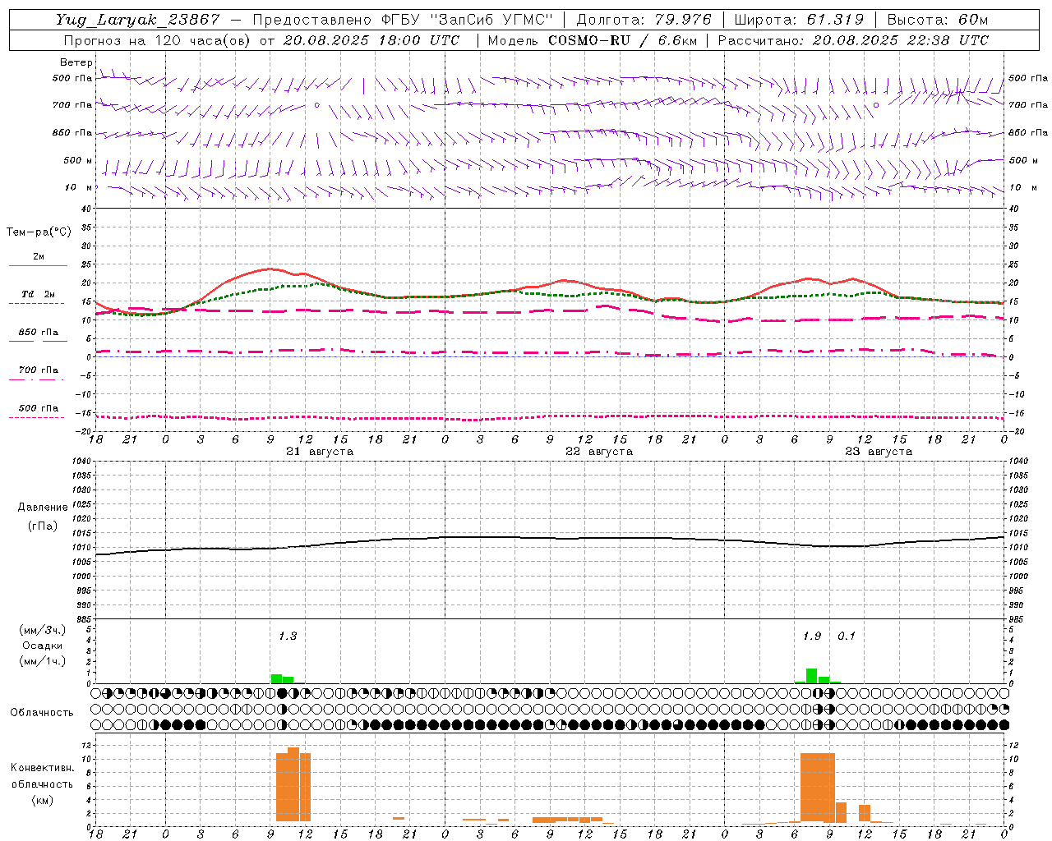Image resolution: width=1052 pixels, height=841 pixels.
Task: Select the text ФГБУ "ЗапСиб УГМС" in the header
Action: tap(468, 20)
